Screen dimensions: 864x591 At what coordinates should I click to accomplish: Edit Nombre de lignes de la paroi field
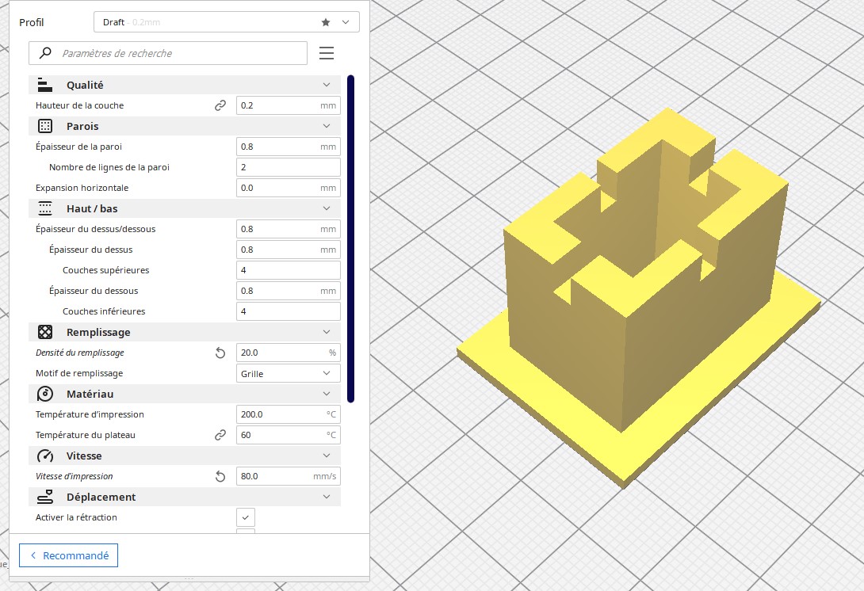[289, 167]
